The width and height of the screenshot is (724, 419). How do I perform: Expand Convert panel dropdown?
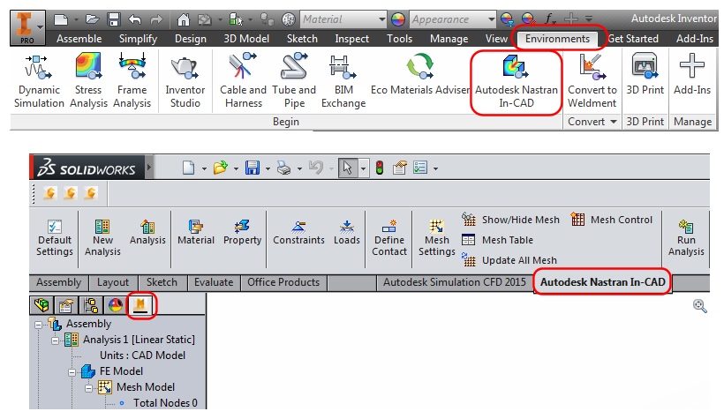[x=613, y=122]
